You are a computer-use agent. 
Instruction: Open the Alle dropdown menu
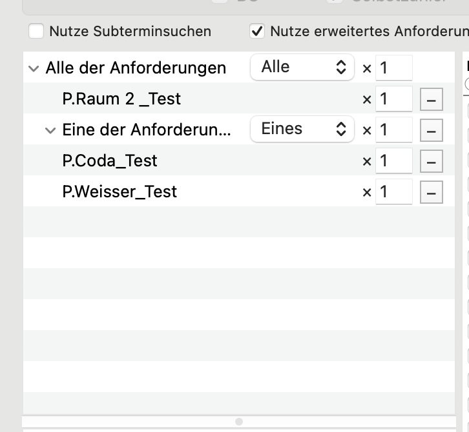[302, 67]
